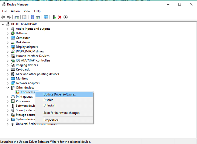197x144 pixels.
Task: Click the blue Help question mark icon
Action: pos(32,17)
